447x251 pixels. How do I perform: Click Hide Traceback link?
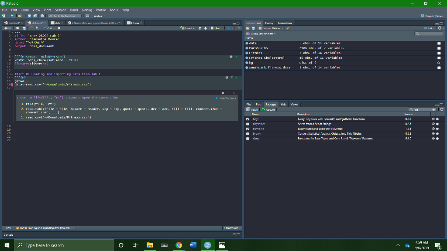click(227, 98)
